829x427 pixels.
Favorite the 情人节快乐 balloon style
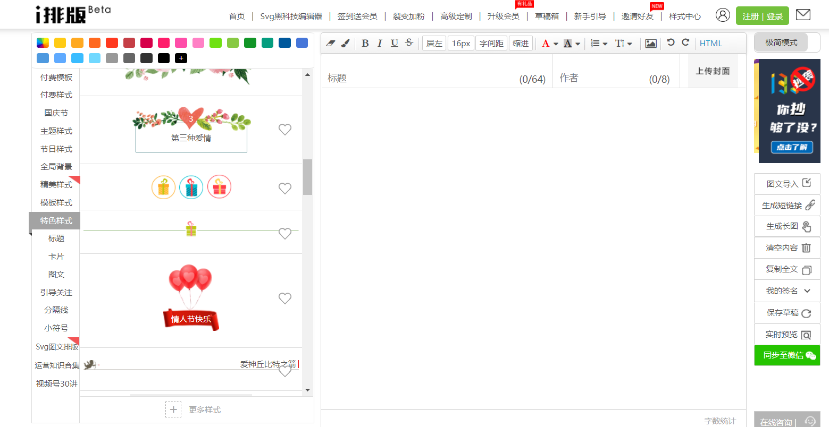click(x=285, y=298)
